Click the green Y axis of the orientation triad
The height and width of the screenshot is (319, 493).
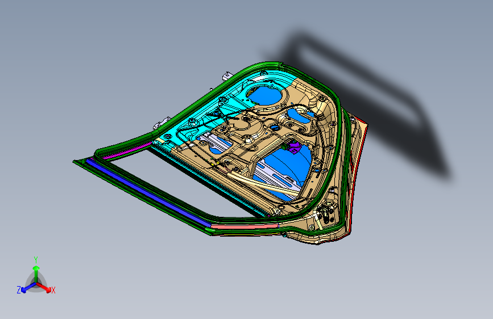(36, 274)
